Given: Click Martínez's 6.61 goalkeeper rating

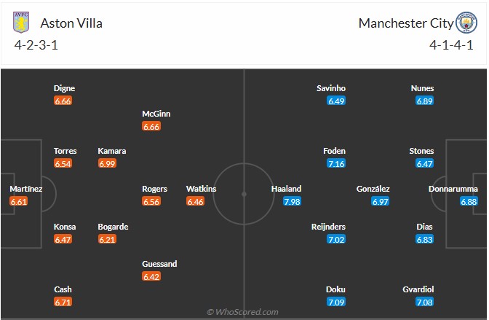Looking at the screenshot, I should pyautogui.click(x=19, y=201).
